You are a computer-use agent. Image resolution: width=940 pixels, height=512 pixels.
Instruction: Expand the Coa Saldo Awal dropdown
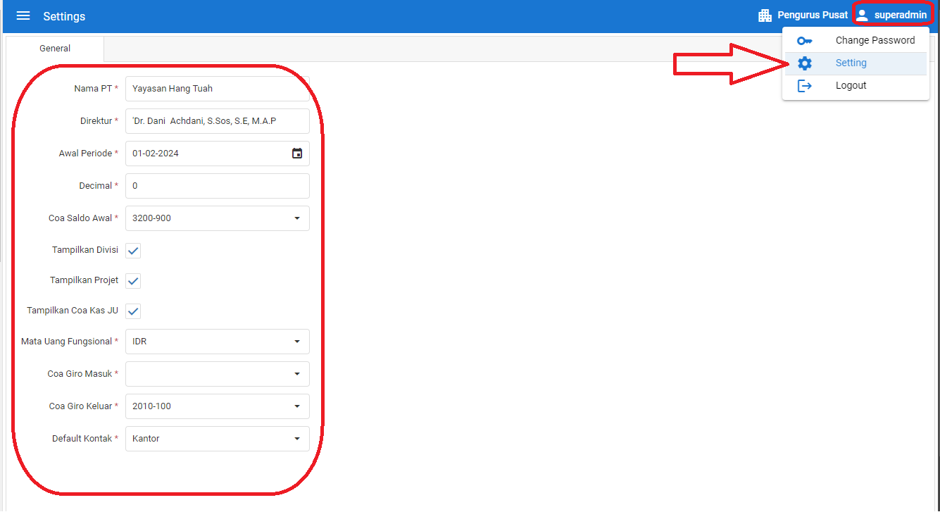tap(296, 218)
